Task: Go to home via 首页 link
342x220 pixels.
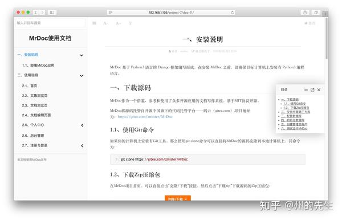Action: point(310,23)
